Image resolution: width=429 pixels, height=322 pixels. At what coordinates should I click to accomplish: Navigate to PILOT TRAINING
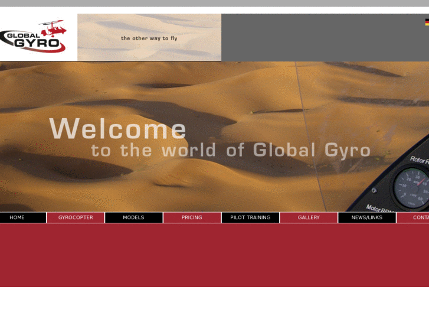coord(250,217)
